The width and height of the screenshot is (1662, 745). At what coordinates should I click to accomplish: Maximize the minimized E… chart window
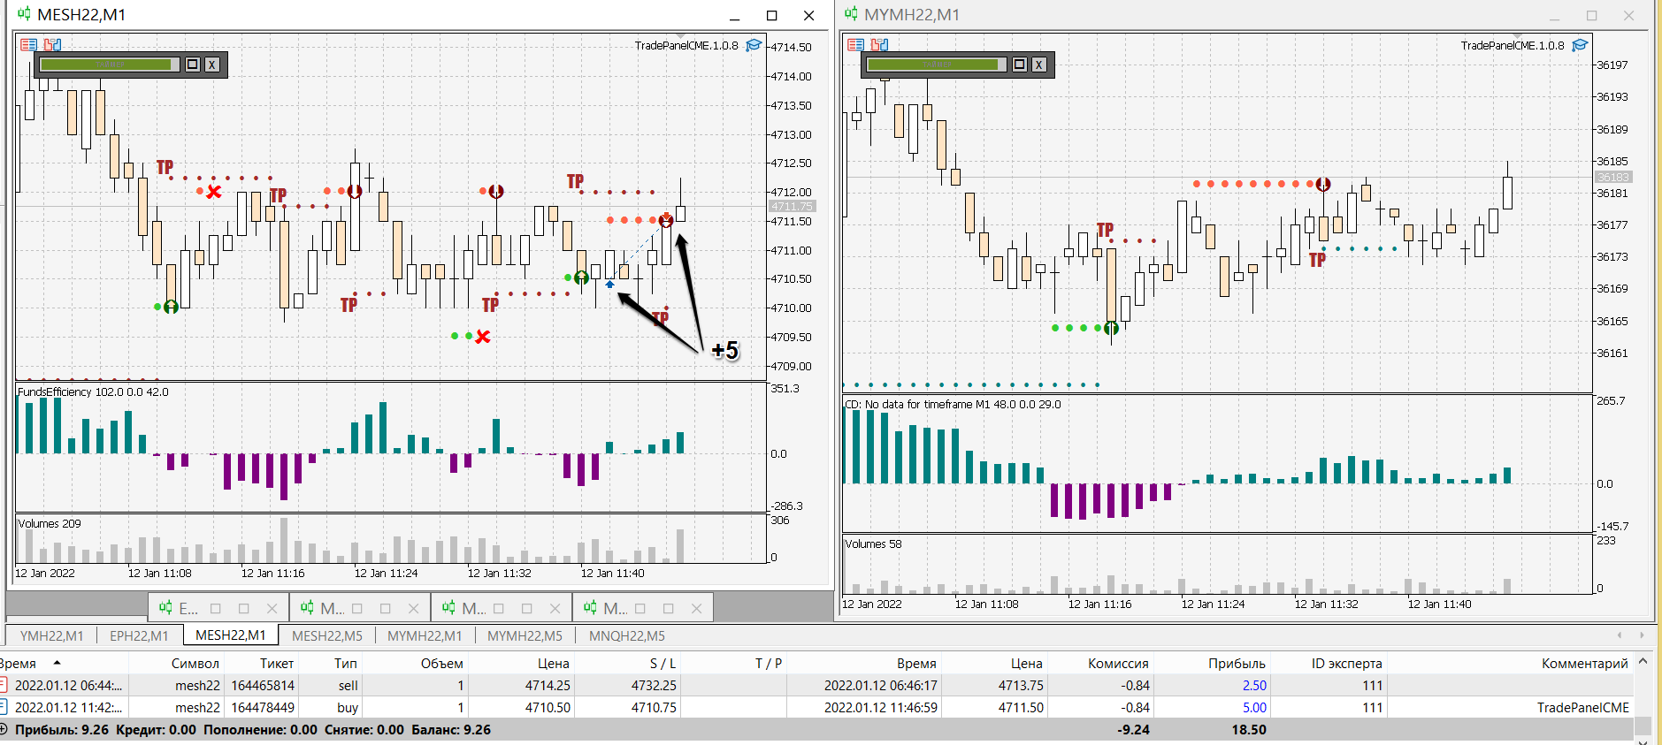243,608
